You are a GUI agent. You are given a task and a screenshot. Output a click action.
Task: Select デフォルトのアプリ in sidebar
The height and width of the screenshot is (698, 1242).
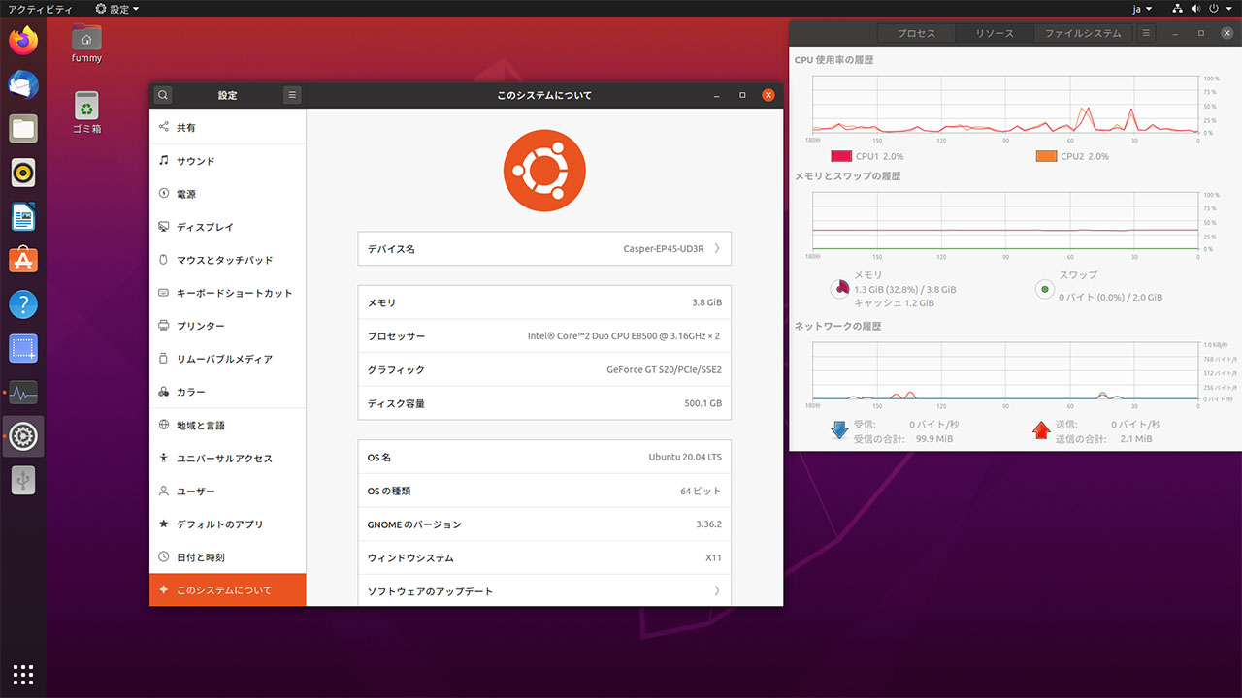click(x=228, y=524)
